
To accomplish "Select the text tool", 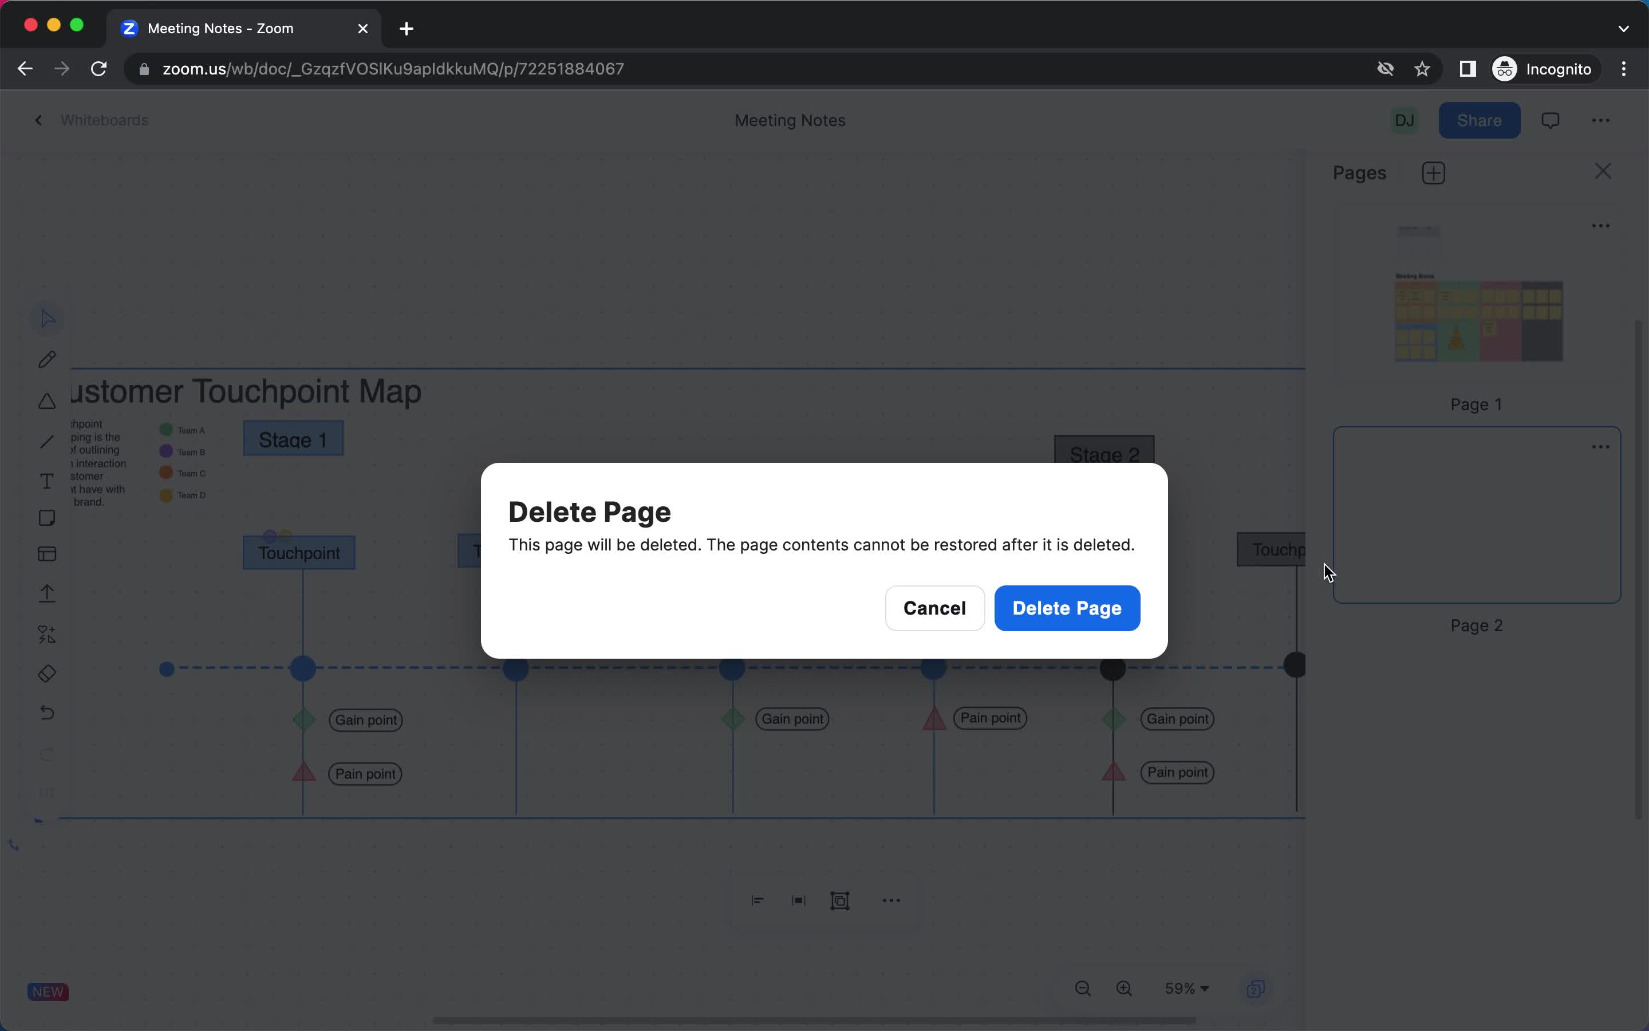I will click(x=47, y=481).
